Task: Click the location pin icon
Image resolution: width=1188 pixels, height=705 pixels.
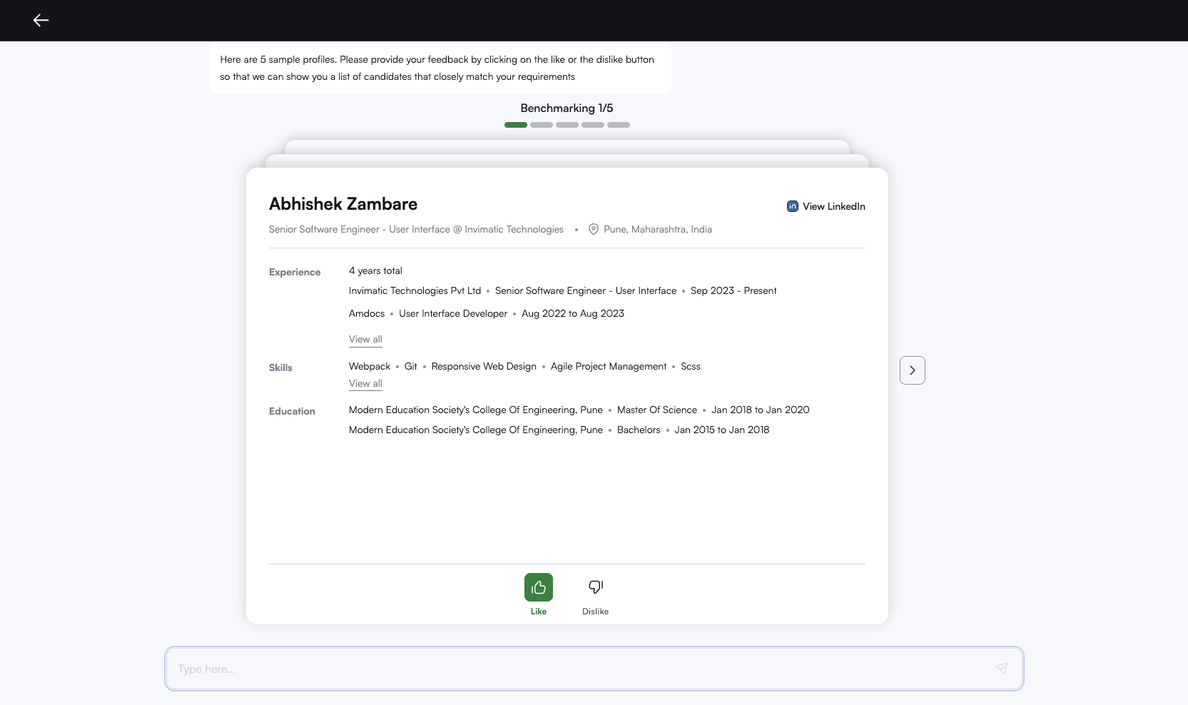Action: (x=594, y=229)
